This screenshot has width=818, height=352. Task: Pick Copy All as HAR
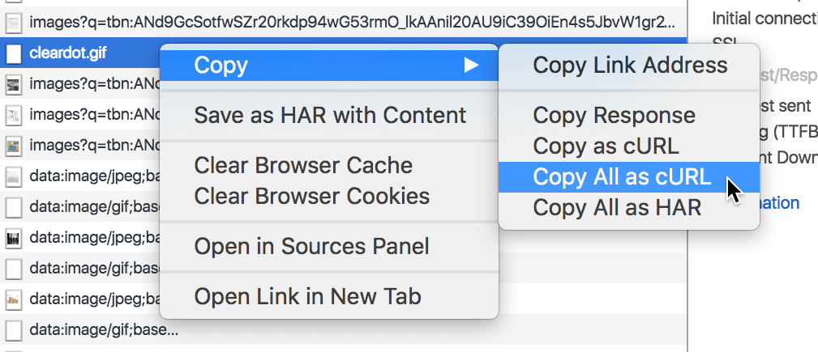[x=616, y=208]
